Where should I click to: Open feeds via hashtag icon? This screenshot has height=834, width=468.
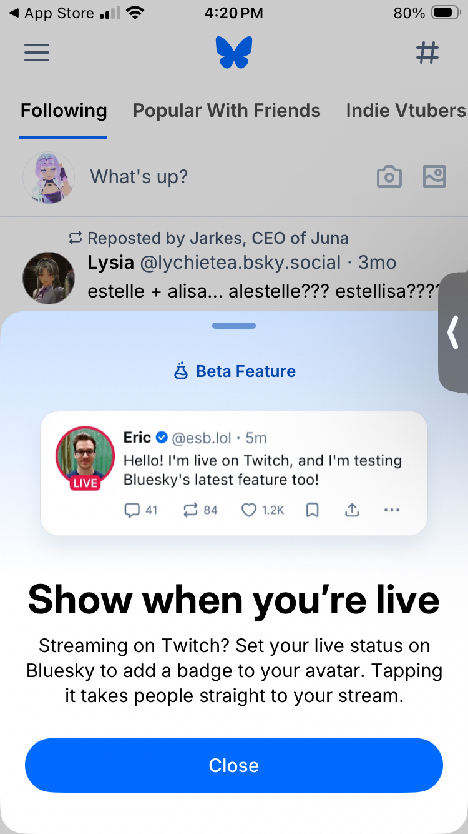click(427, 53)
